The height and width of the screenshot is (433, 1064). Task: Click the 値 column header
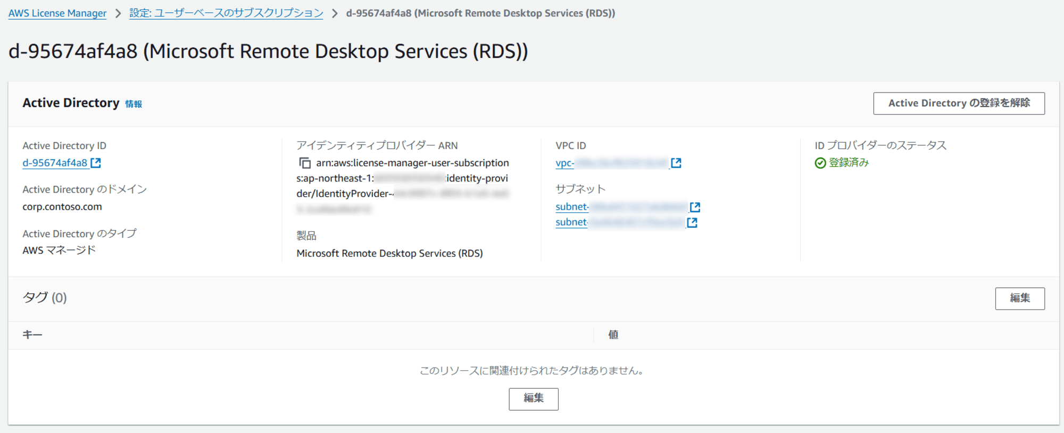613,335
